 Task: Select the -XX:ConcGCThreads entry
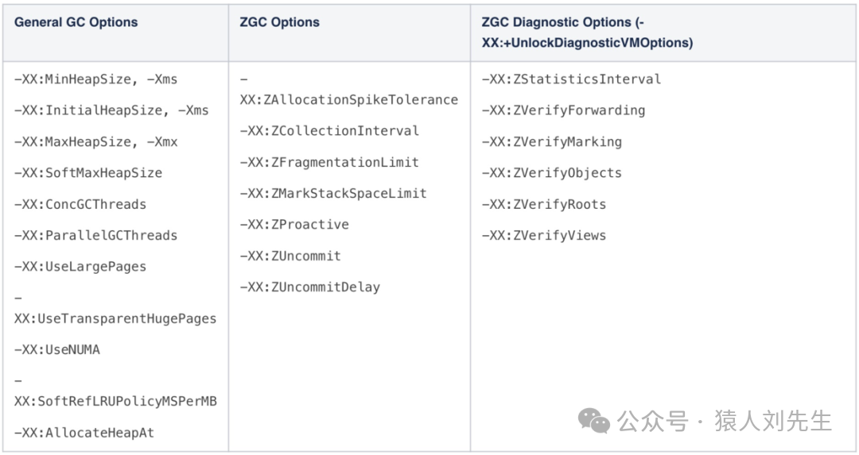tap(80, 204)
